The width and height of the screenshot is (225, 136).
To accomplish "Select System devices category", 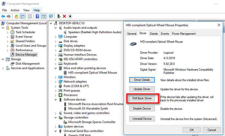I will 74,127.
